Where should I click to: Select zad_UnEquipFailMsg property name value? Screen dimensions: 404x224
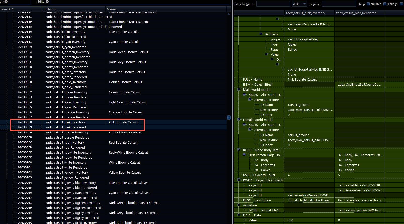[303, 39]
